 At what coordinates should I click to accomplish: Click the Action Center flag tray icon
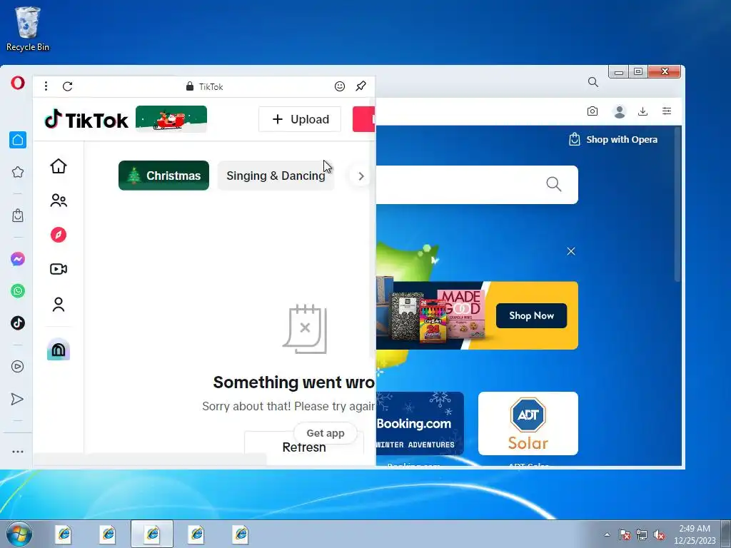coord(625,534)
